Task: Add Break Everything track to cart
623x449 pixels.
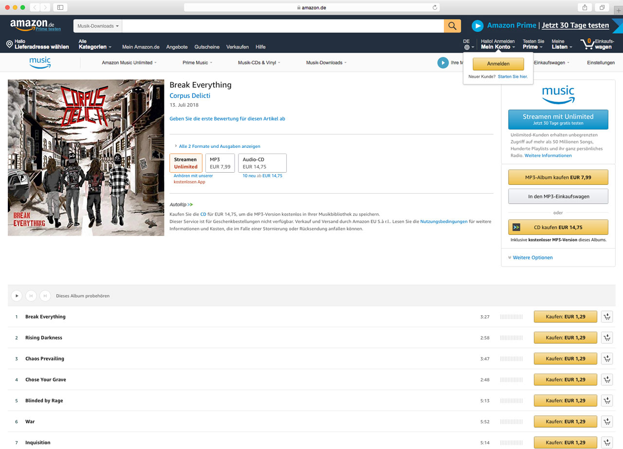Action: point(607,317)
